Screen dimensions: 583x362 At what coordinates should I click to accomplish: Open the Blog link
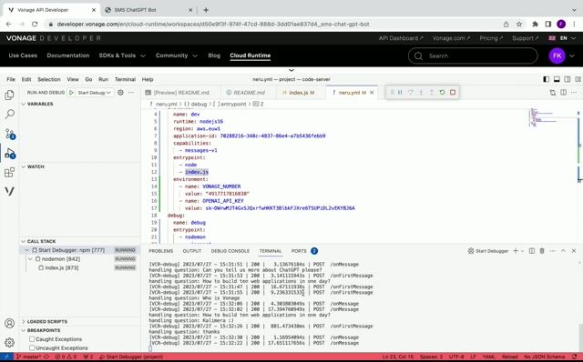tap(214, 55)
